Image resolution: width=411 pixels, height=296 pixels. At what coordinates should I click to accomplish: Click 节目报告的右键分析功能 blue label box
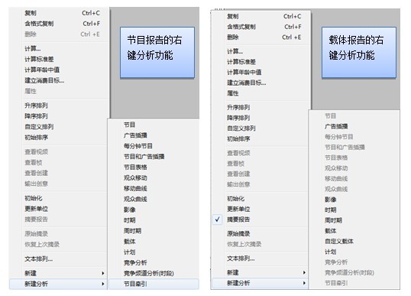(157, 53)
